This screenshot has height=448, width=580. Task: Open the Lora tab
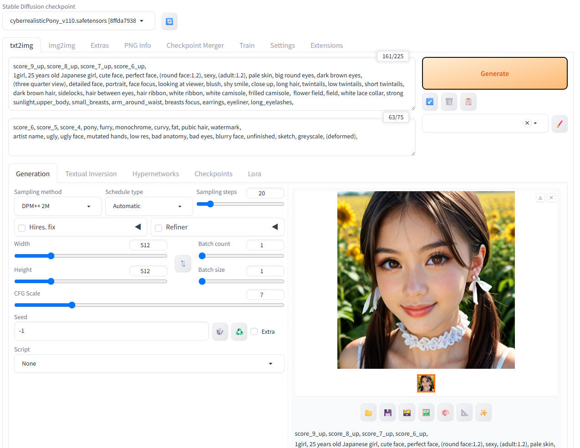point(254,174)
